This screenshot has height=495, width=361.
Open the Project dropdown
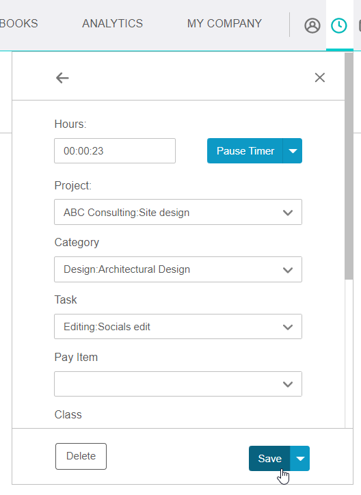pos(178,212)
